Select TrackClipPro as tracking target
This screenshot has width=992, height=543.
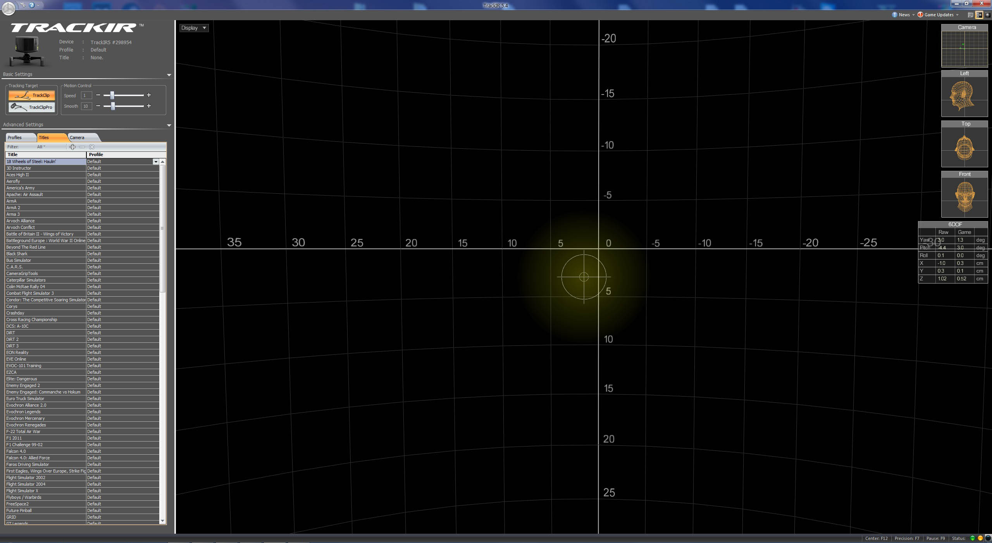pos(32,107)
